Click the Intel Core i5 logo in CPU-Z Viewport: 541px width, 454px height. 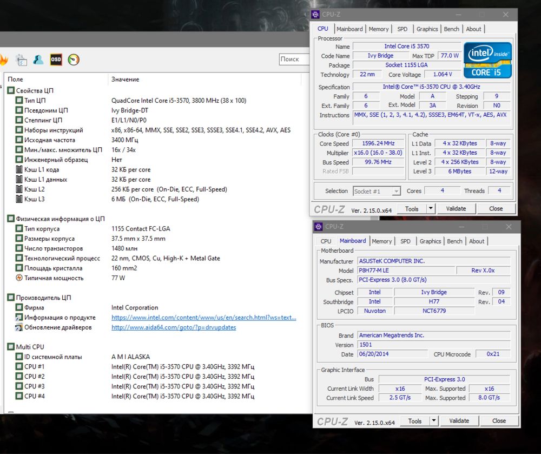[487, 60]
